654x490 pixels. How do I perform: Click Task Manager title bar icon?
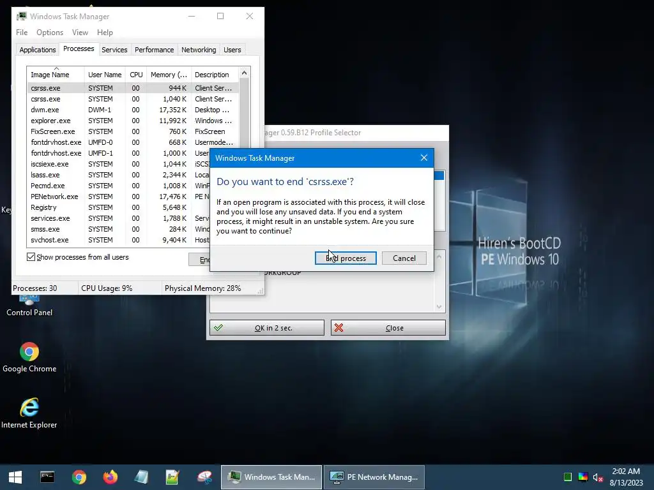coord(21,16)
